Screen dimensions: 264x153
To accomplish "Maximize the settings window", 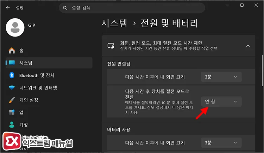I will pyautogui.click(x=242, y=5).
